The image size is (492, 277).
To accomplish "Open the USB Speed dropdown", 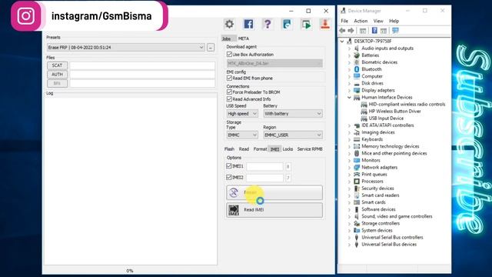I will tap(242, 114).
